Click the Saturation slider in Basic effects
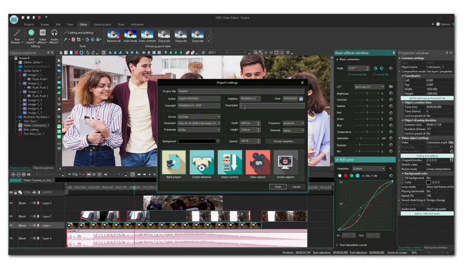 (x=367, y=138)
